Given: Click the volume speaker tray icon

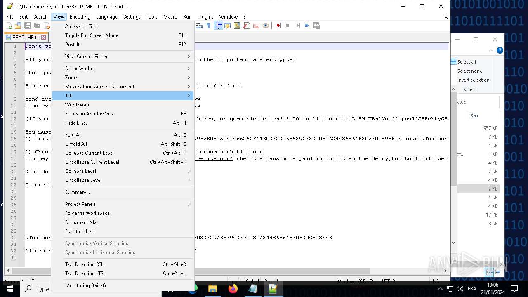Looking at the screenshot, I should (x=460, y=289).
